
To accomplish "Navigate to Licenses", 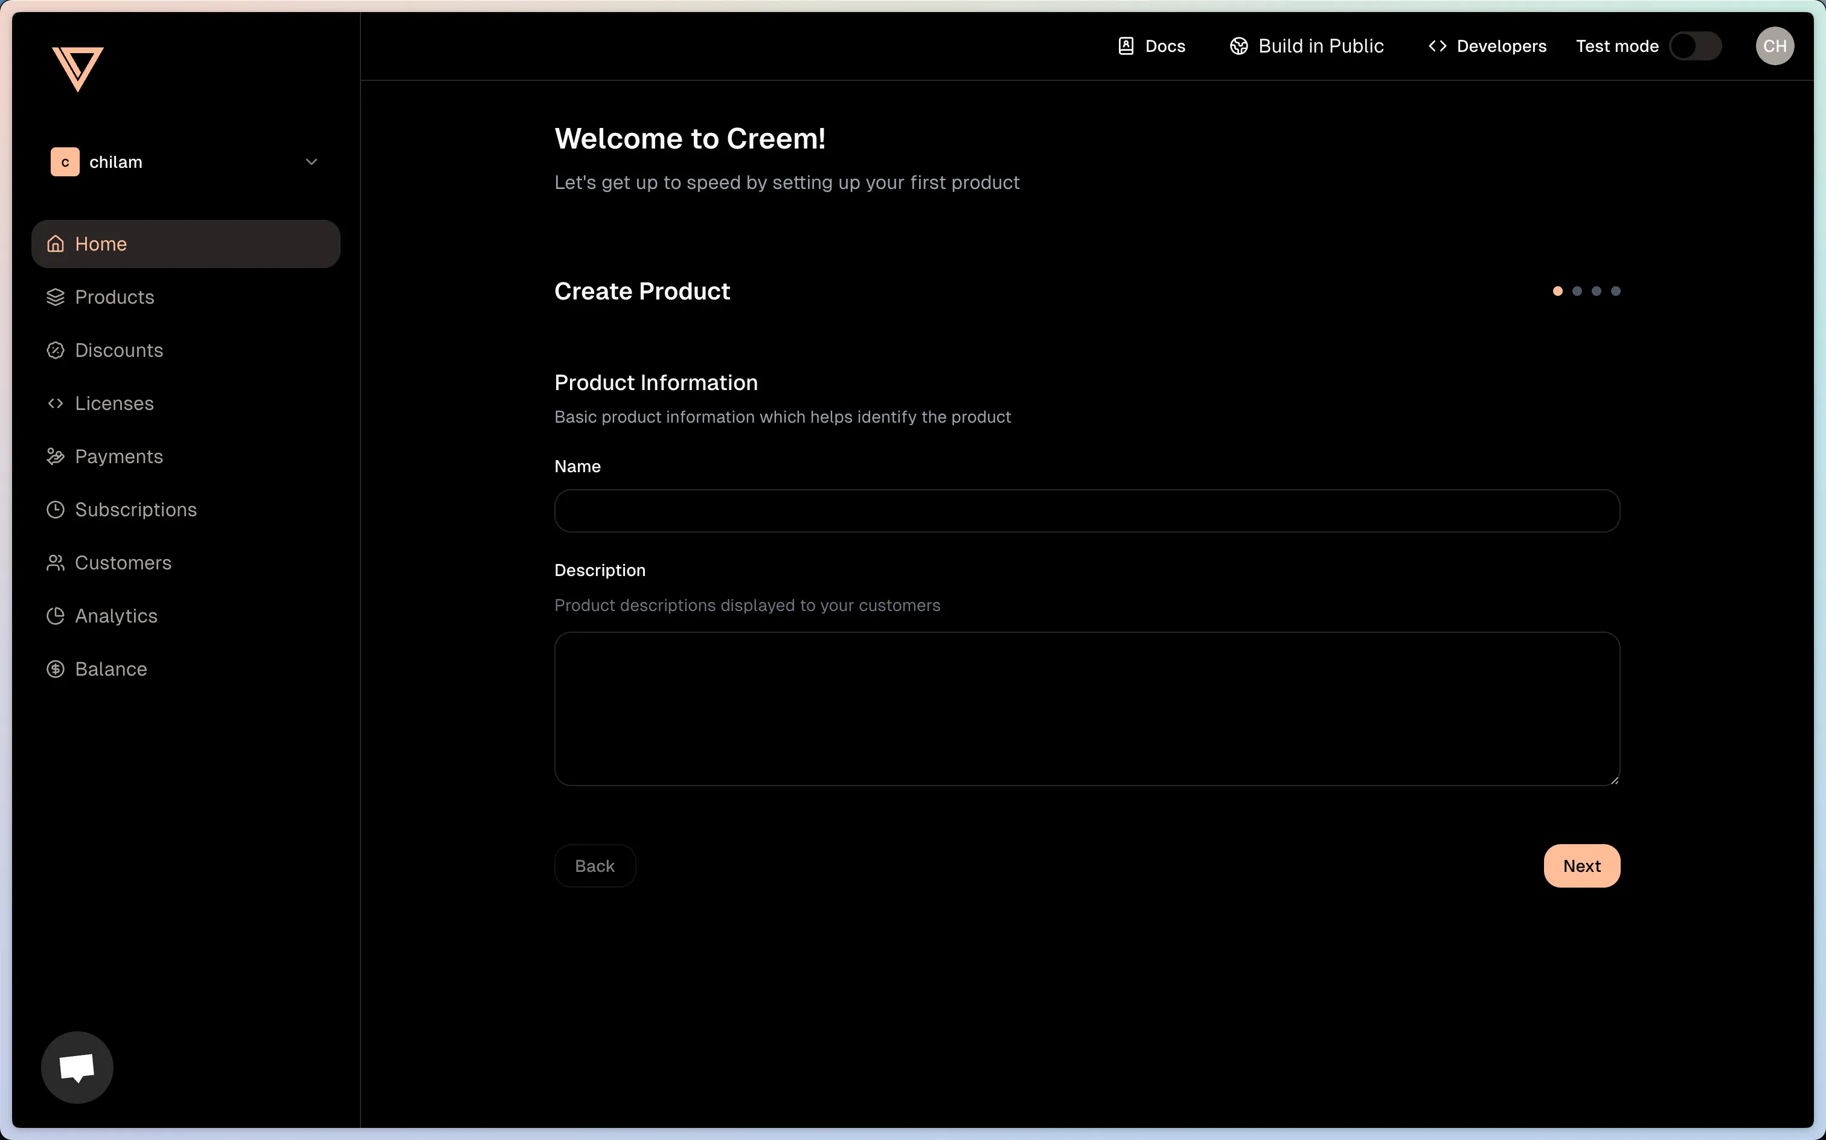I will [186, 403].
